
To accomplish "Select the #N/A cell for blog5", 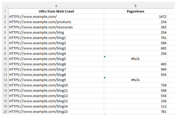I will click(135, 59).
